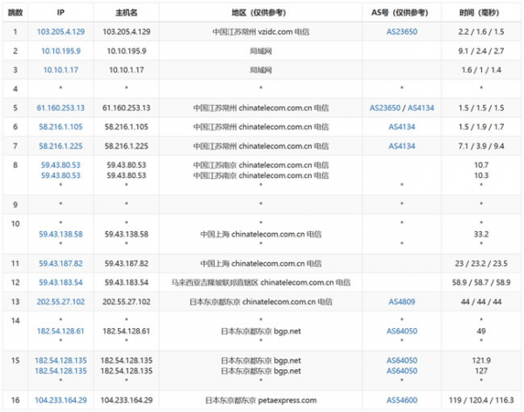Select 局域网 region cell in hop 2

coord(260,51)
